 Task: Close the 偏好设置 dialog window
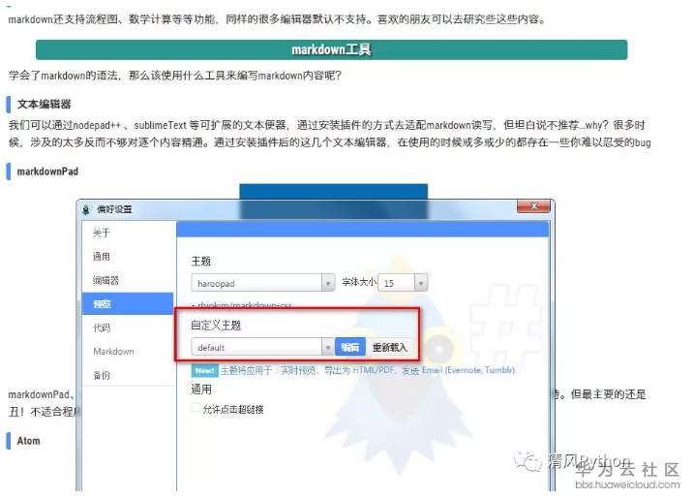coord(533,206)
